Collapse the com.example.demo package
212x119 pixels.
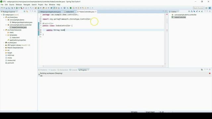pos(6,20)
